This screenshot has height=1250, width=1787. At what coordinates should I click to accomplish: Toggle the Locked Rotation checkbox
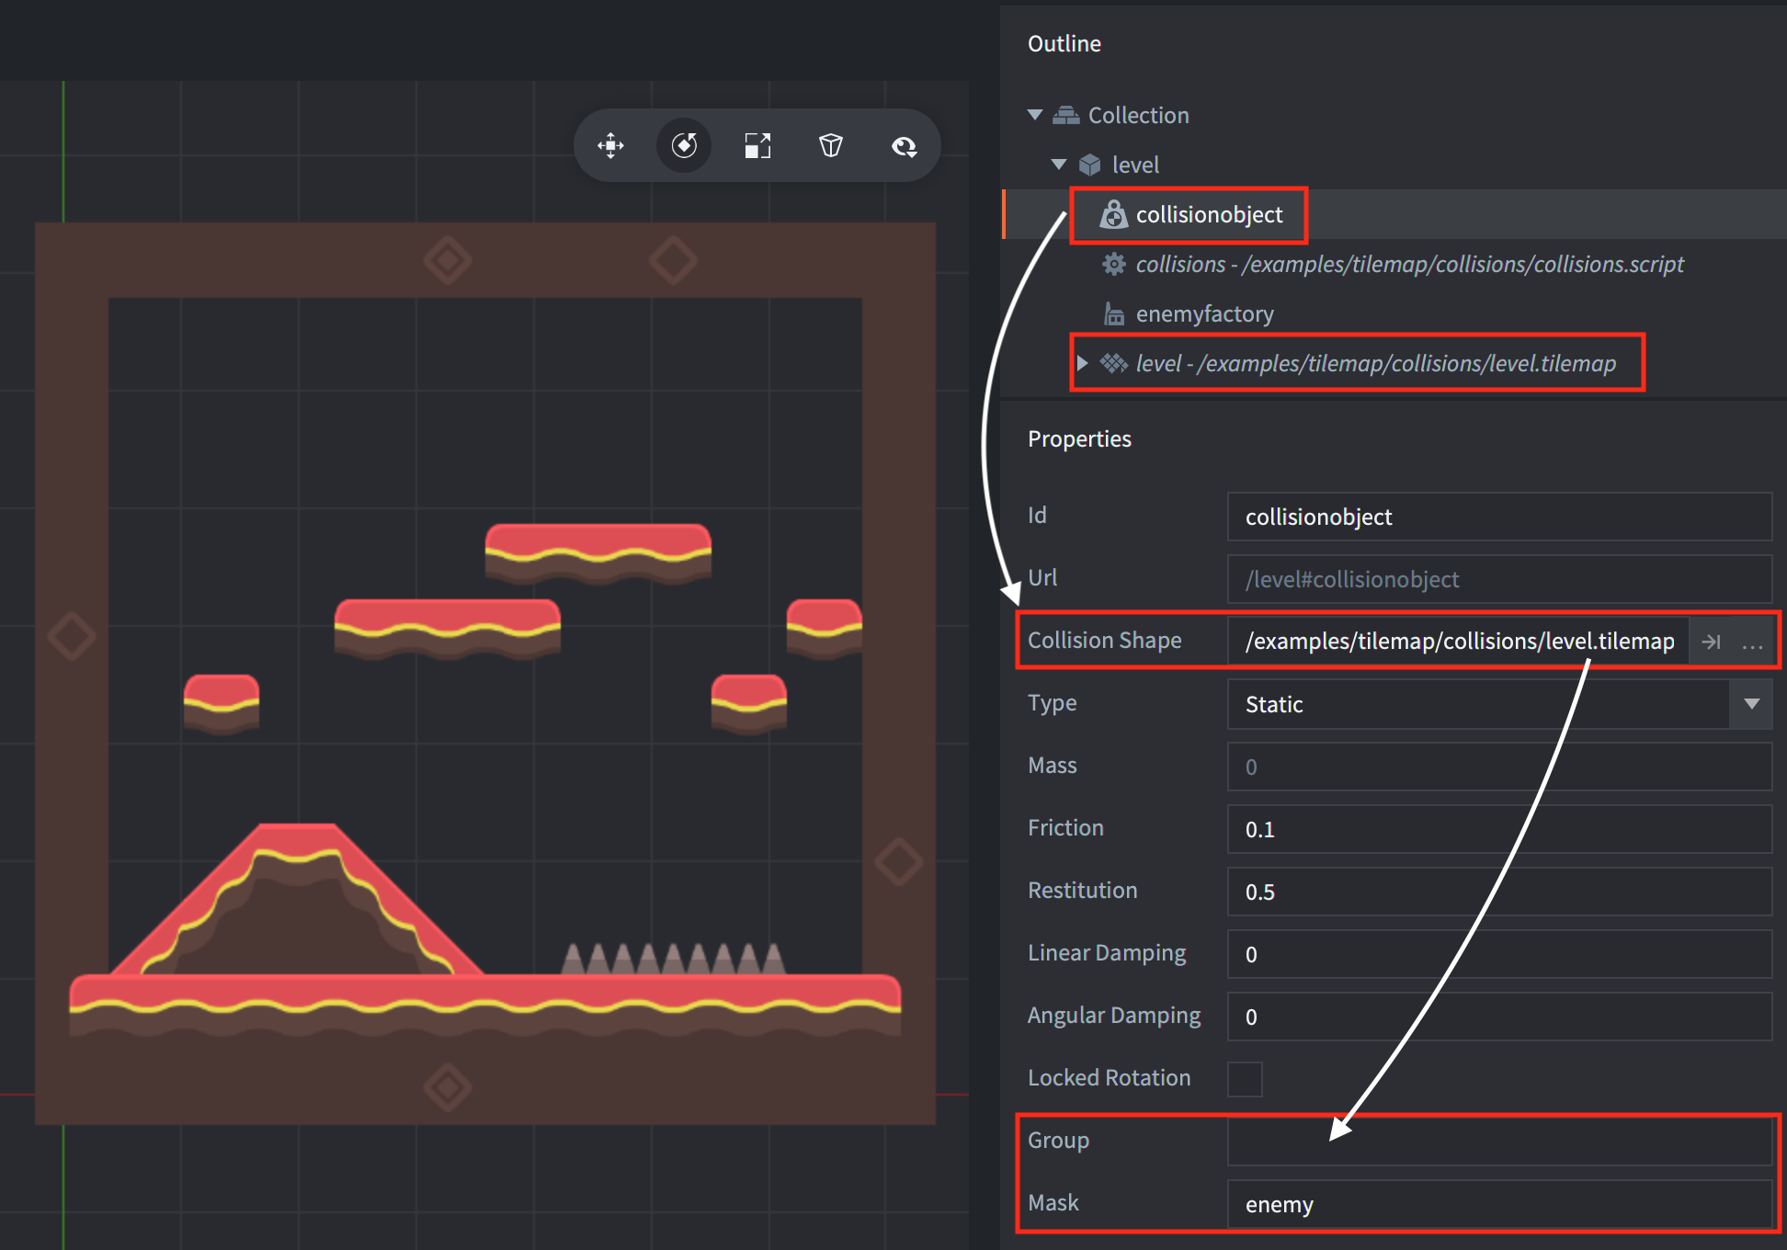coord(1245,1079)
